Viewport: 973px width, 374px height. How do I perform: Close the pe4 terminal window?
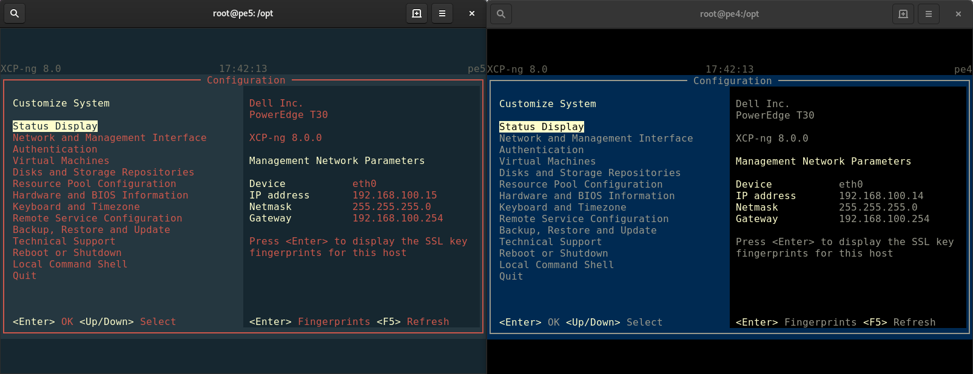(x=958, y=14)
